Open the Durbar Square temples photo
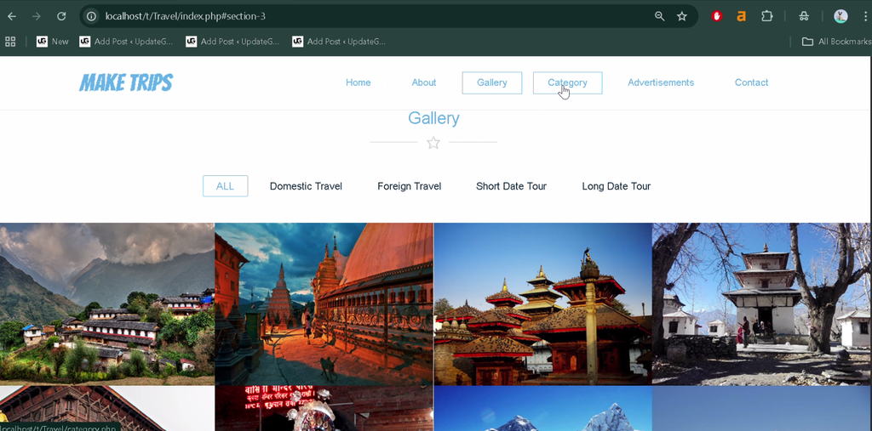 (542, 303)
